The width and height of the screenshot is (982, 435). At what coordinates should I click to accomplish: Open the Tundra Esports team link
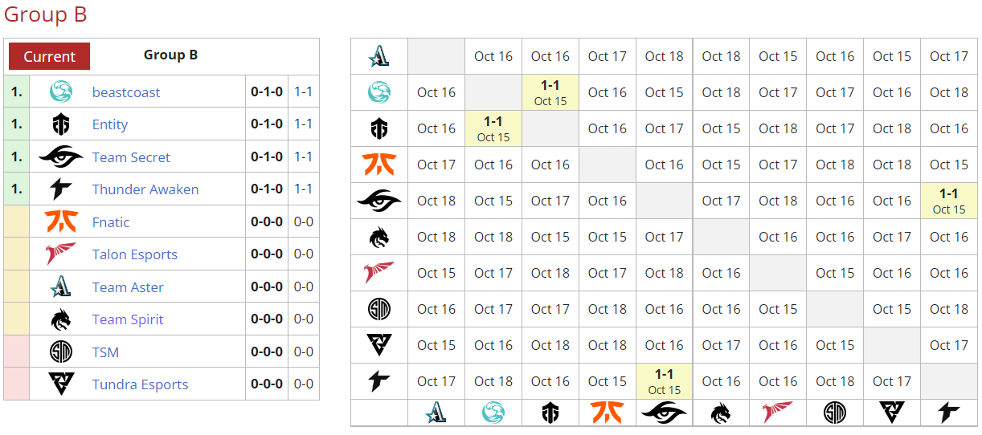[140, 384]
